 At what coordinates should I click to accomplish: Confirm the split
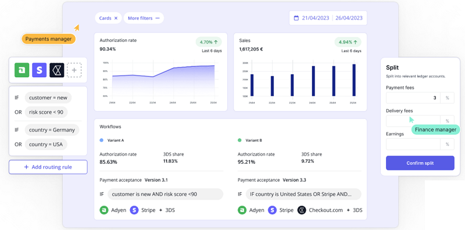click(x=420, y=163)
